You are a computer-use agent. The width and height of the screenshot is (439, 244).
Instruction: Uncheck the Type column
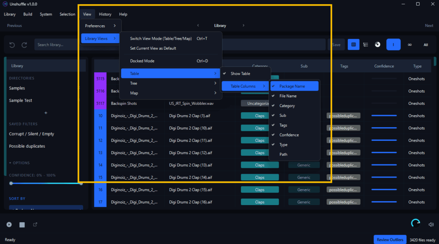pos(295,145)
